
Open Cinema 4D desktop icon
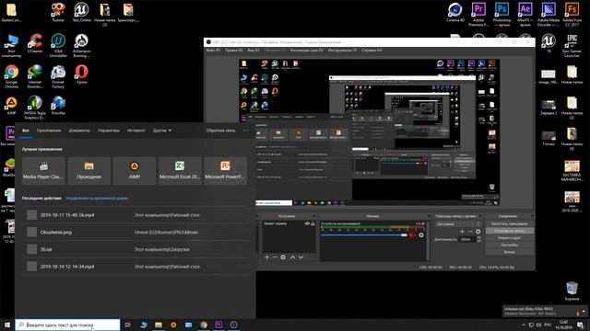tap(455, 13)
